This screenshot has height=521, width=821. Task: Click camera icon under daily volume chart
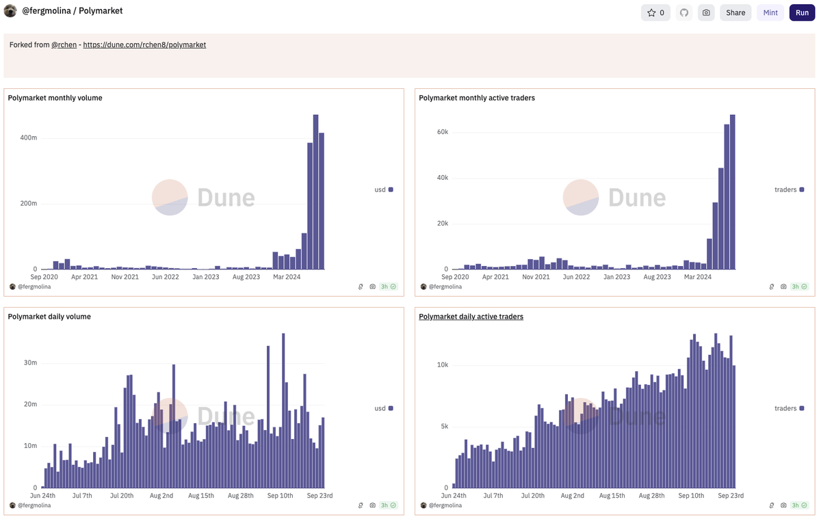[372, 505]
